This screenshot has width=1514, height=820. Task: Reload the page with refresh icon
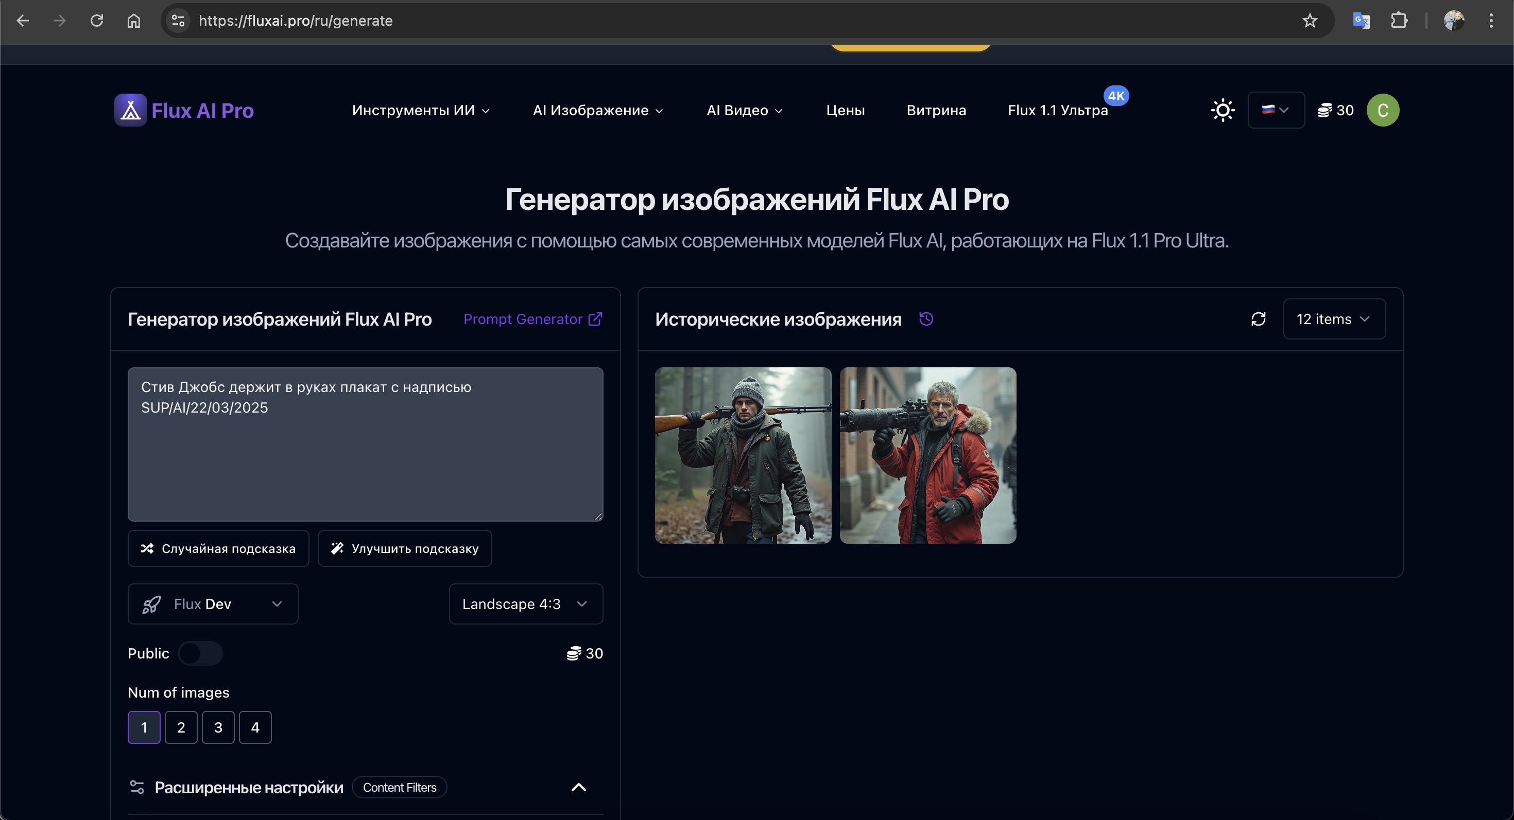click(x=97, y=21)
